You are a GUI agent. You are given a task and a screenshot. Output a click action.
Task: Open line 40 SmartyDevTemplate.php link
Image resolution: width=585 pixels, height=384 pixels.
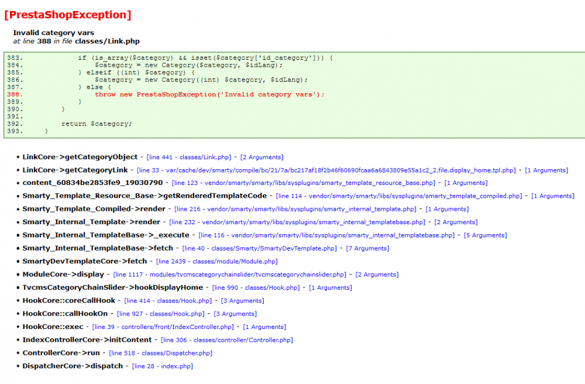coord(259,248)
